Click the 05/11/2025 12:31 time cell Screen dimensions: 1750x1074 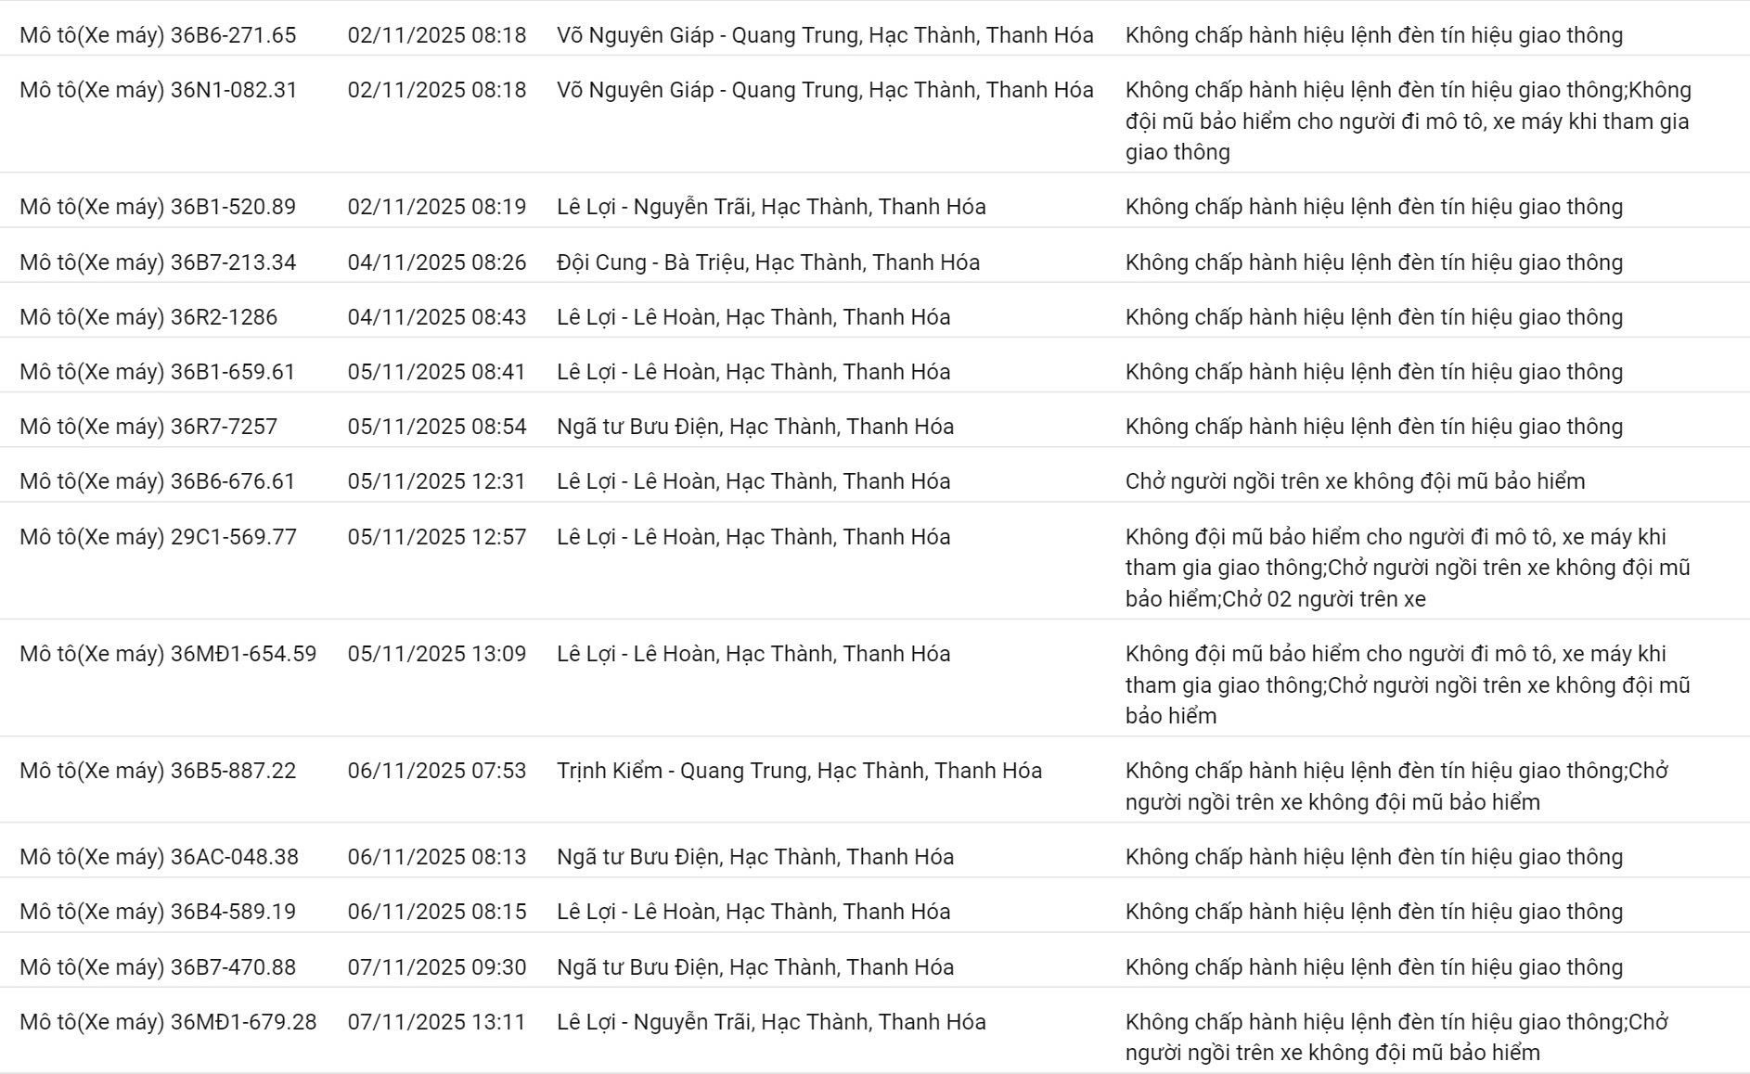coord(436,481)
